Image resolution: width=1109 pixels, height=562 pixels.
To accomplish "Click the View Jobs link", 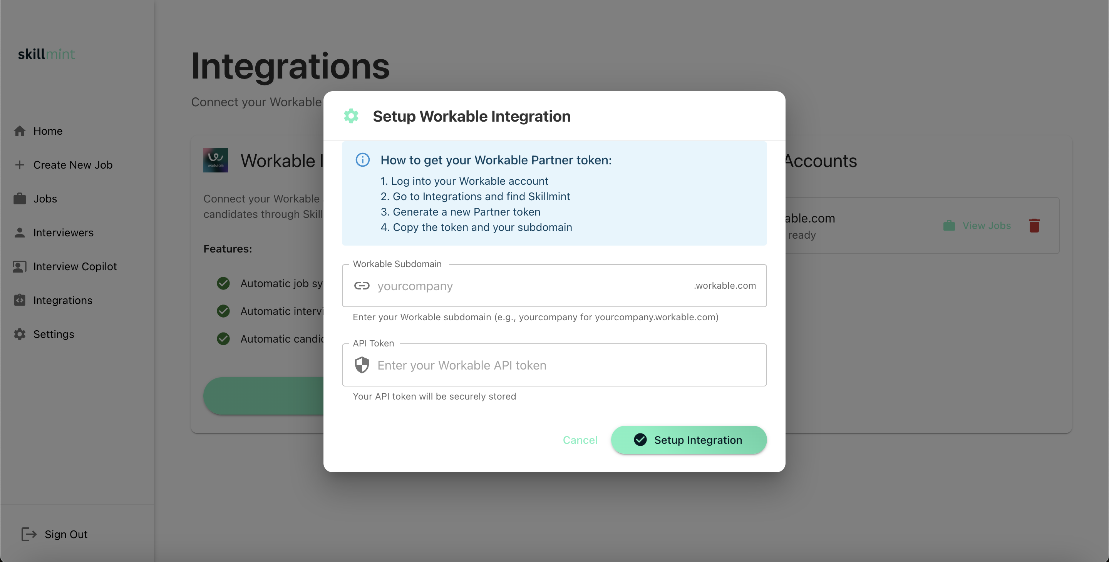I will pos(987,226).
